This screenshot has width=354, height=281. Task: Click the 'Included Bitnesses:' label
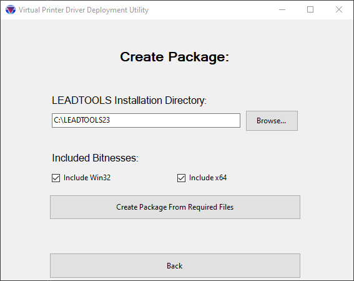95,158
